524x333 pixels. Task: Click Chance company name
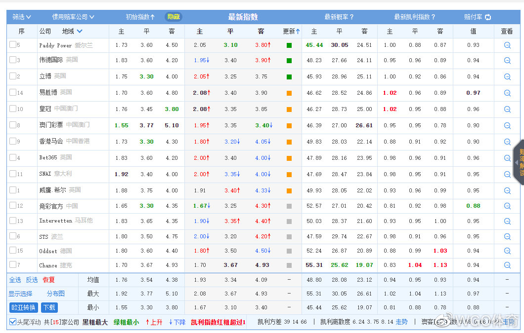coord(48,265)
